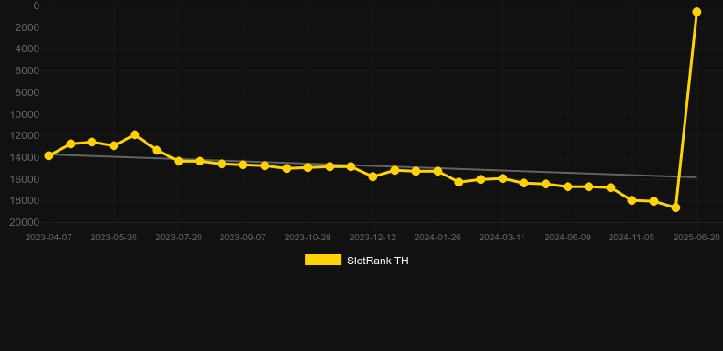Click the 2023-05-30 x-axis date label
Viewport: 723px width, 351px height.
[113, 238]
